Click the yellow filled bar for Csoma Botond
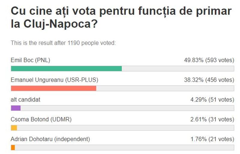This screenshot has width=240, height=154. click(14, 128)
